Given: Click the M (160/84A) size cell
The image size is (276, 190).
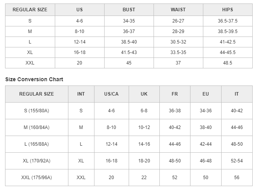Looking at the screenshot, I should tap(37, 127).
